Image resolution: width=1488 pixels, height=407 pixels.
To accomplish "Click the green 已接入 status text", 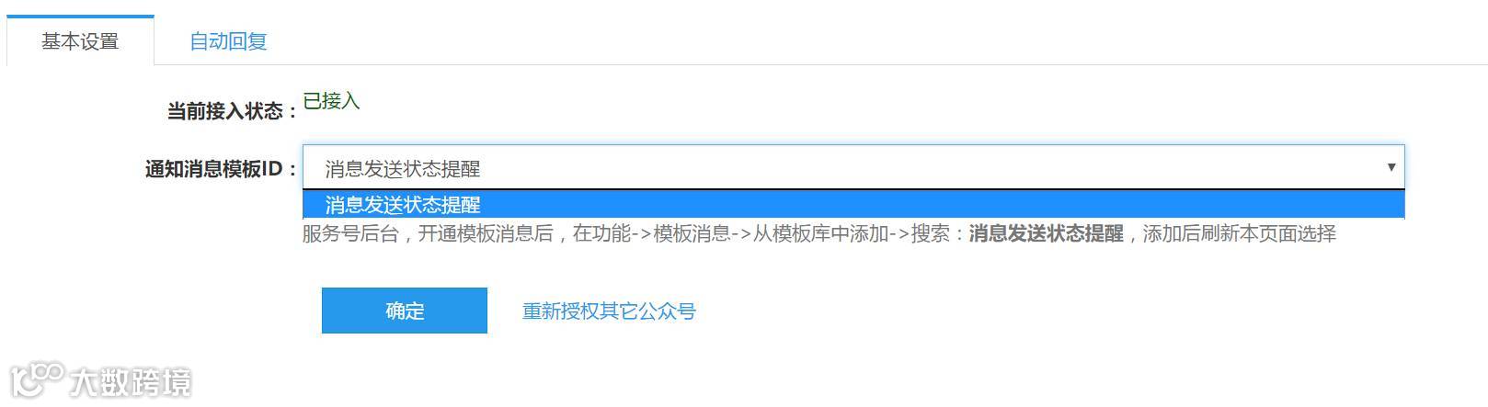I will pyautogui.click(x=331, y=101).
